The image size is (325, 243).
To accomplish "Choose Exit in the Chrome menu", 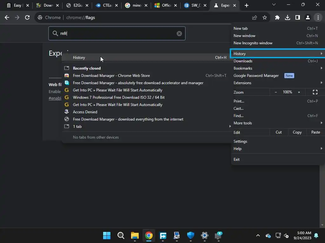I will (x=278, y=159).
